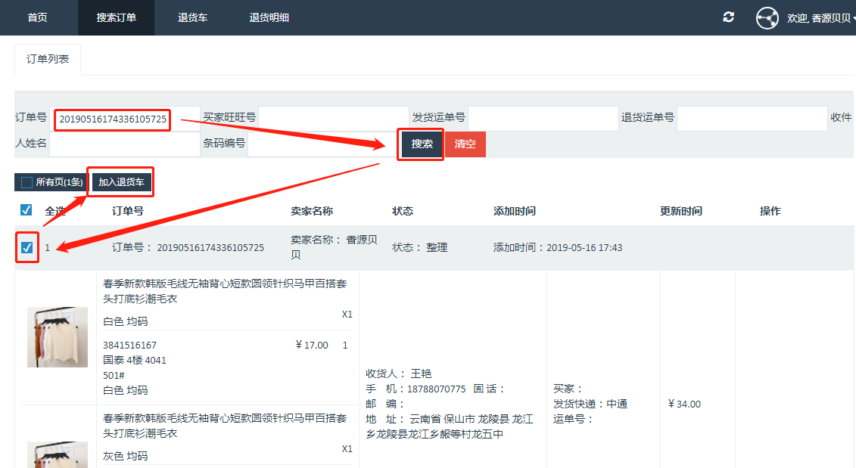Open the 退货明细 menu item
Image resolution: width=856 pixels, height=468 pixels.
click(x=269, y=17)
